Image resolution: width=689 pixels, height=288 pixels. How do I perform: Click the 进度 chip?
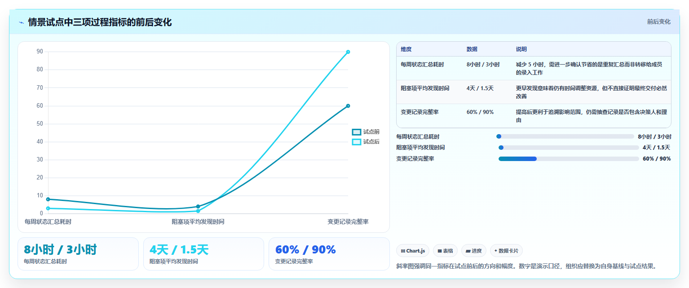point(473,251)
